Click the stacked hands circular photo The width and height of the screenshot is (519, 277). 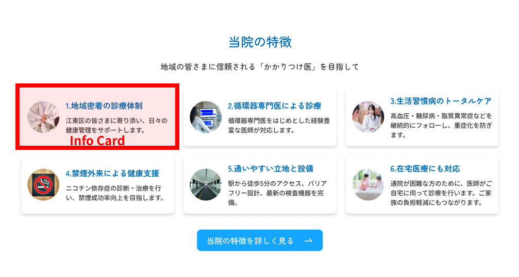43,117
